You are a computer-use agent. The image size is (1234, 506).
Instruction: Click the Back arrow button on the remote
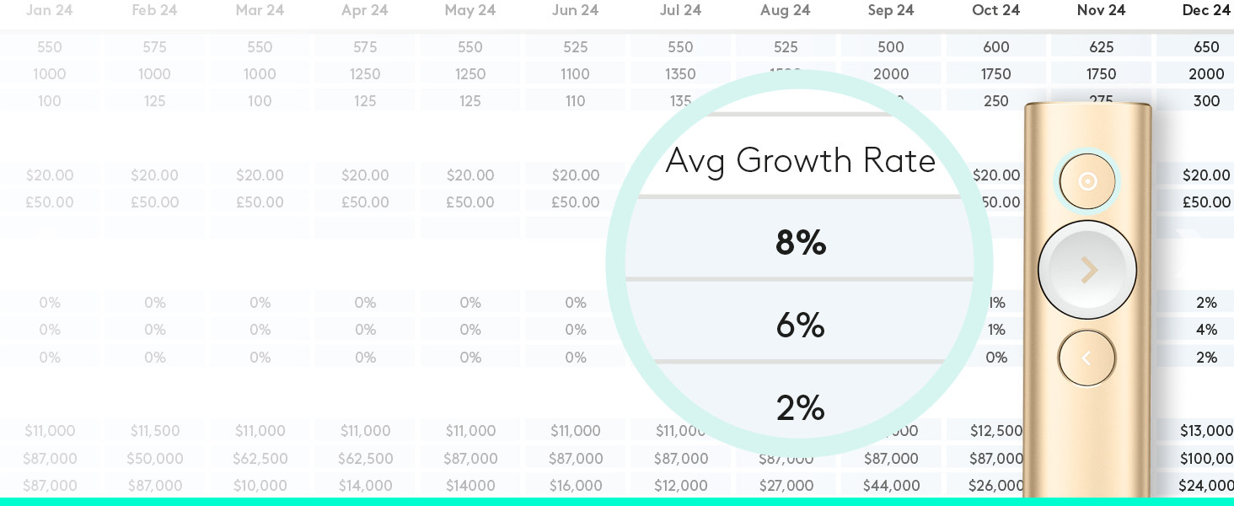(x=1087, y=358)
